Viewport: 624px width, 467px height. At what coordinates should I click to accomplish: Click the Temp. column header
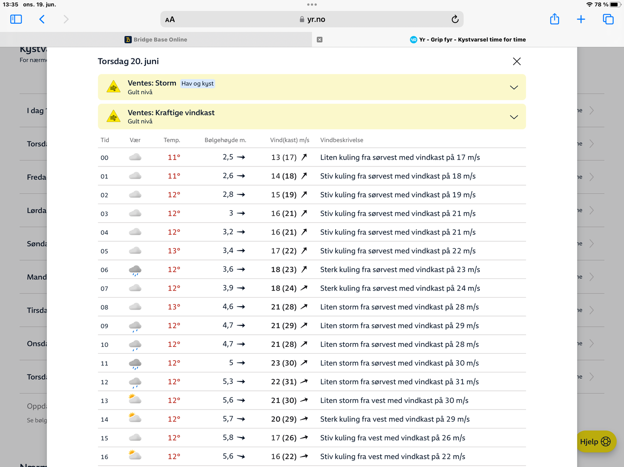click(172, 140)
